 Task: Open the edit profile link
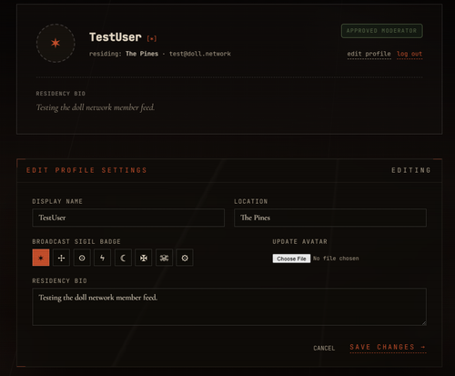click(369, 54)
